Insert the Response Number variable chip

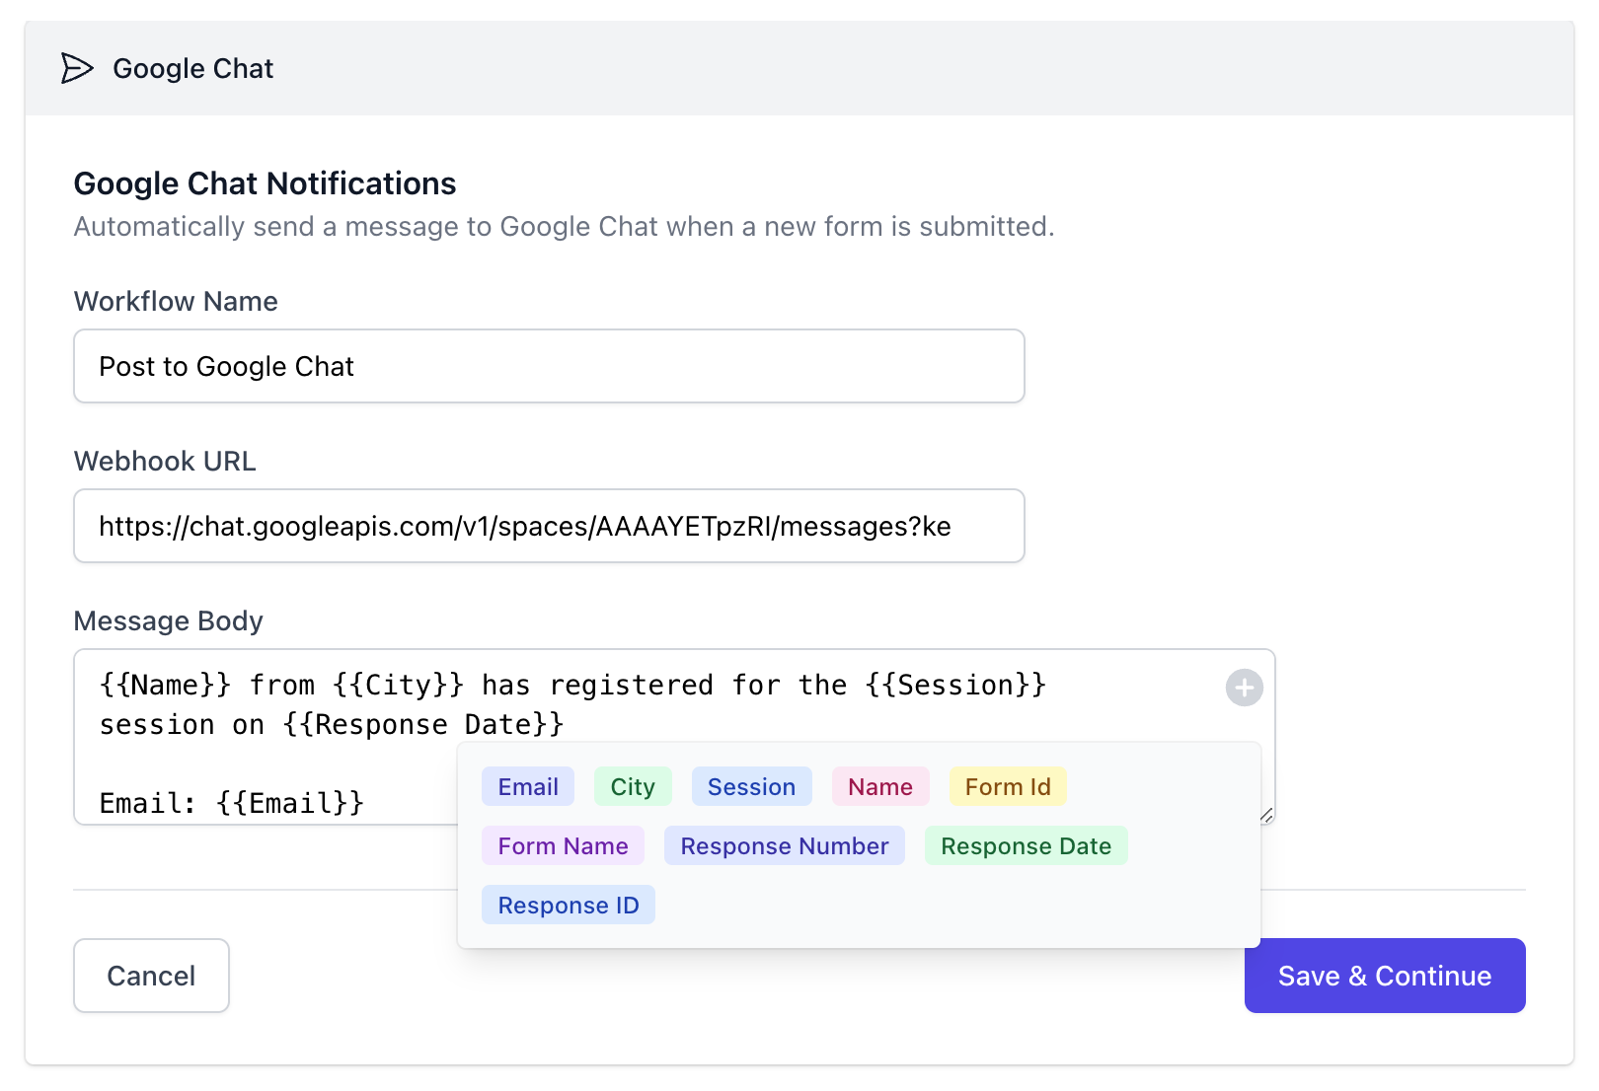click(785, 845)
